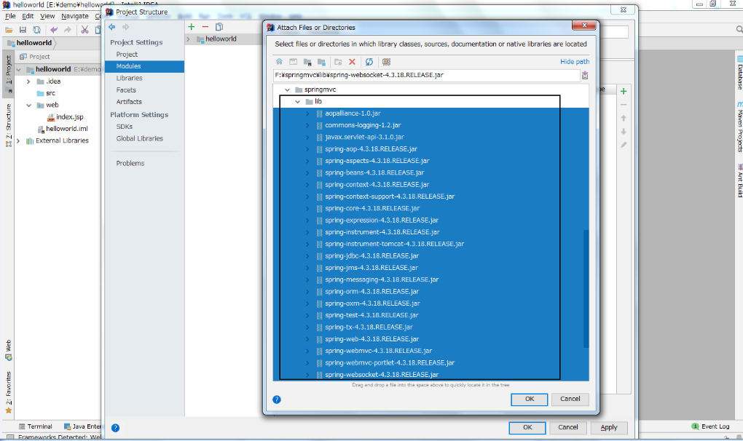Open the Maven Projects side tab
Screen dimensions: 743x441
coord(739,127)
